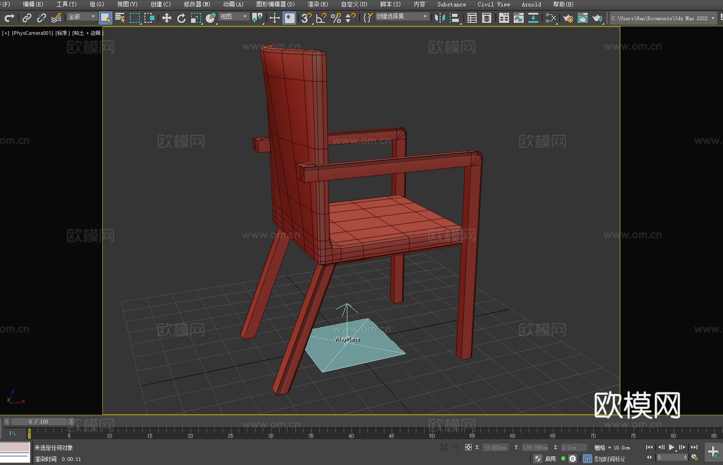This screenshot has height=465, width=723.
Task: Toggle Keyboard Shortcut Override button
Action: (289, 18)
